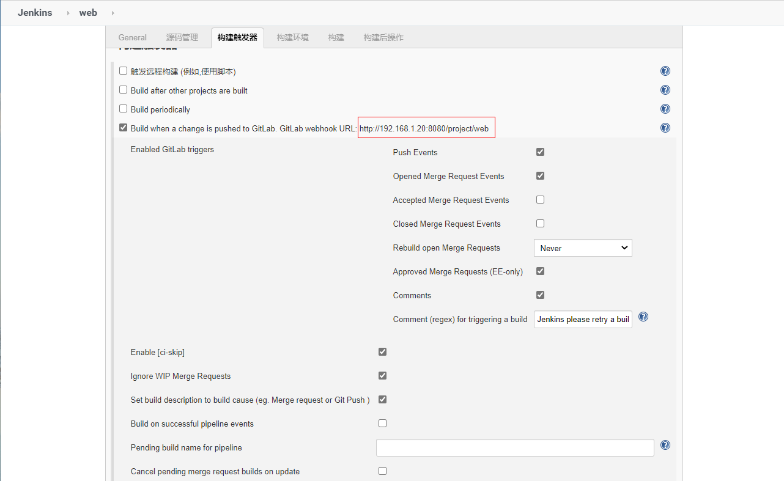Image resolution: width=784 pixels, height=481 pixels.
Task: Toggle the Comments trigger checkbox
Action: coord(540,295)
